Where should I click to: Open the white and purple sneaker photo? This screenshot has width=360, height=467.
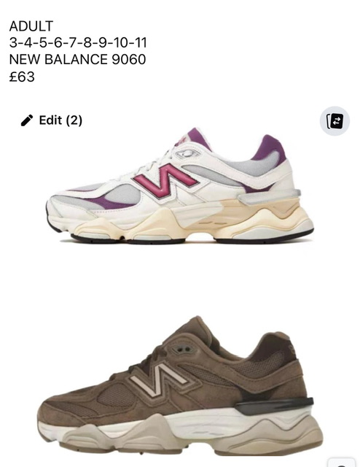180,186
